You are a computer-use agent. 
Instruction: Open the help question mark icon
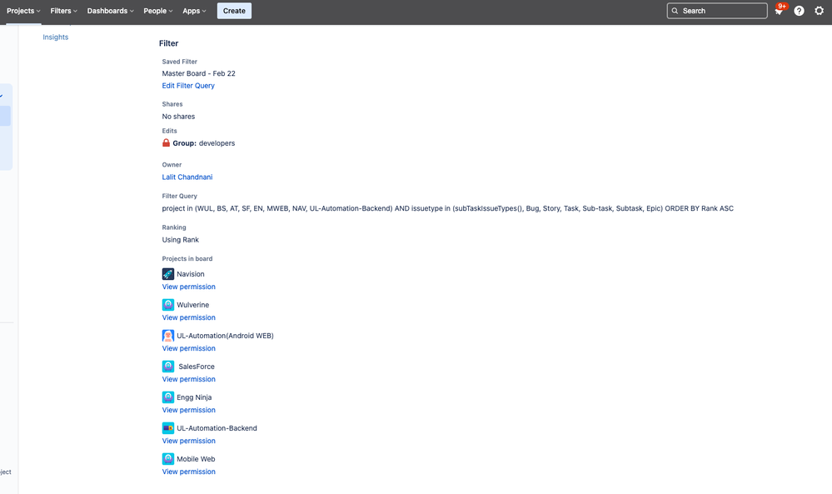pos(799,11)
